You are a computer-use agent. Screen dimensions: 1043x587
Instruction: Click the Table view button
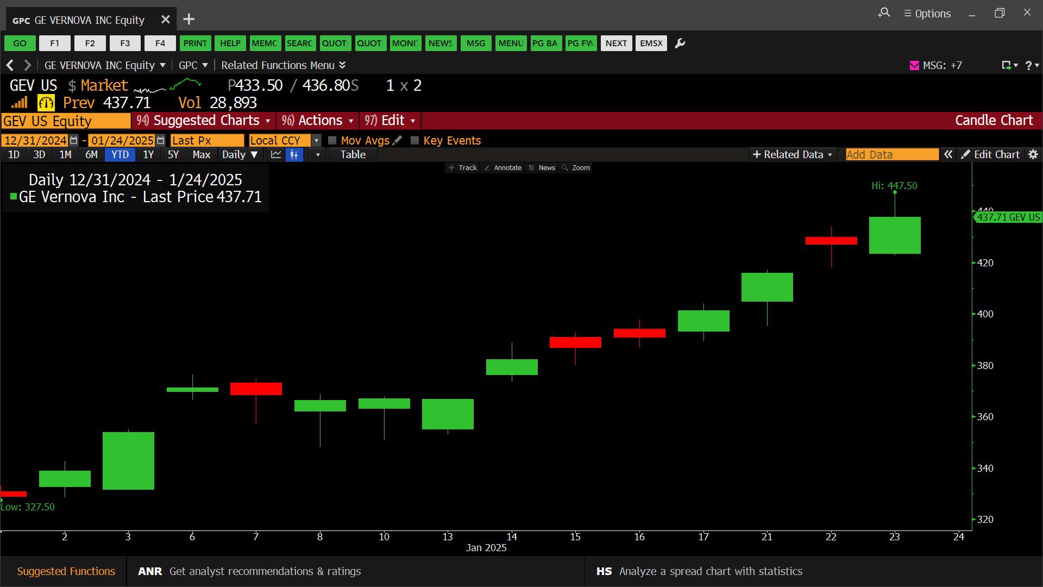pyautogui.click(x=353, y=155)
